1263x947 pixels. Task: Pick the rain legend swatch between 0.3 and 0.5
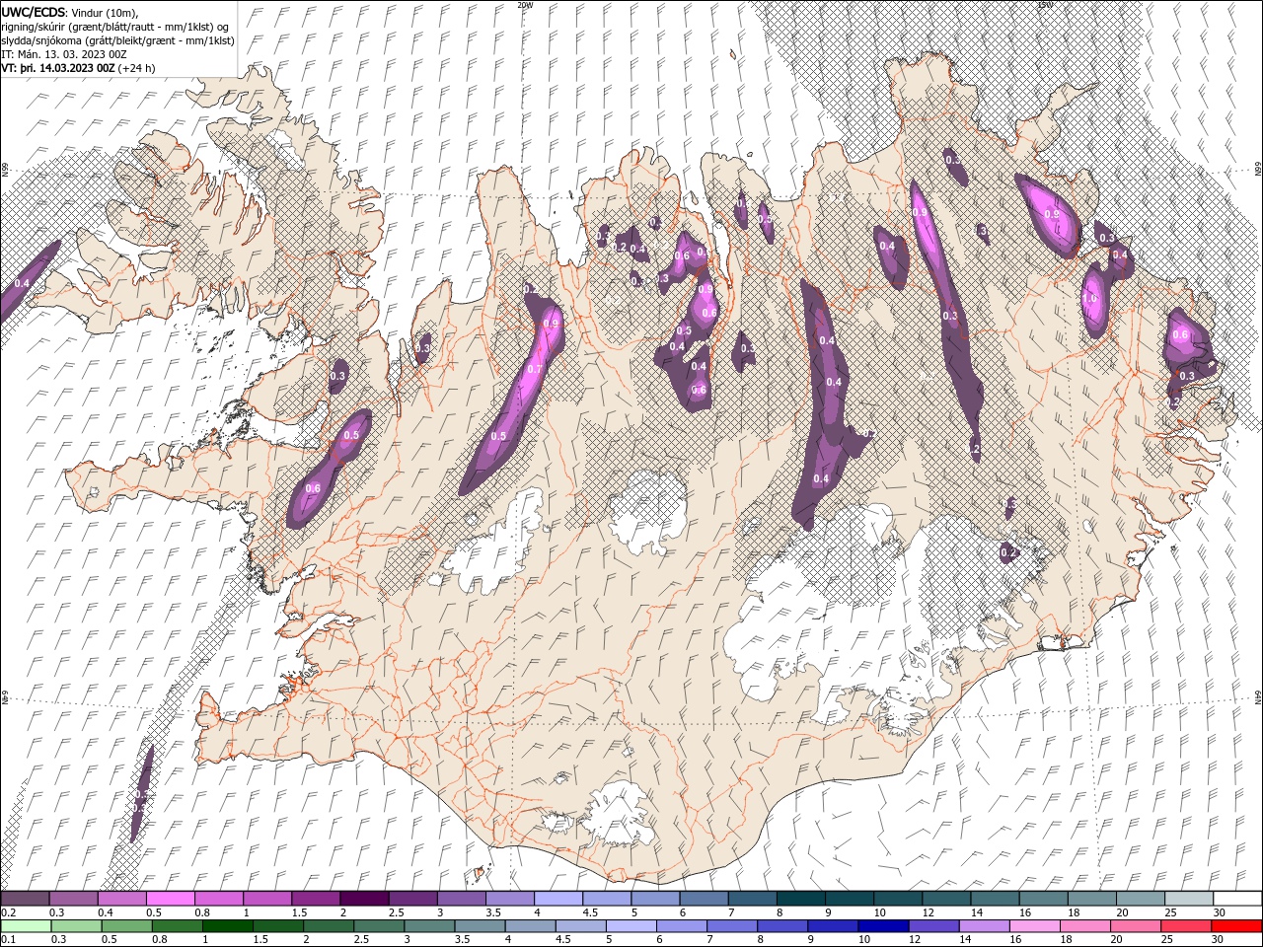click(77, 925)
